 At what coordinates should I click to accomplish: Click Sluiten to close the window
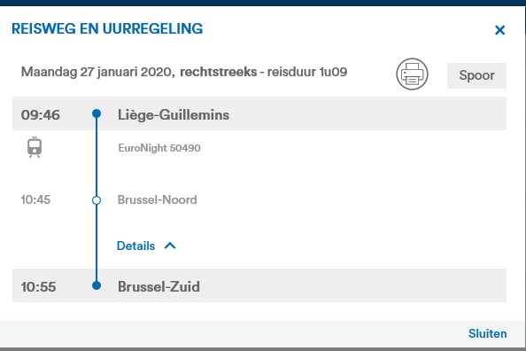(487, 333)
